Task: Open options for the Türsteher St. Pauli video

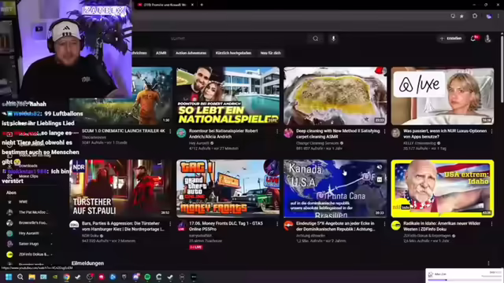Action: (170, 223)
